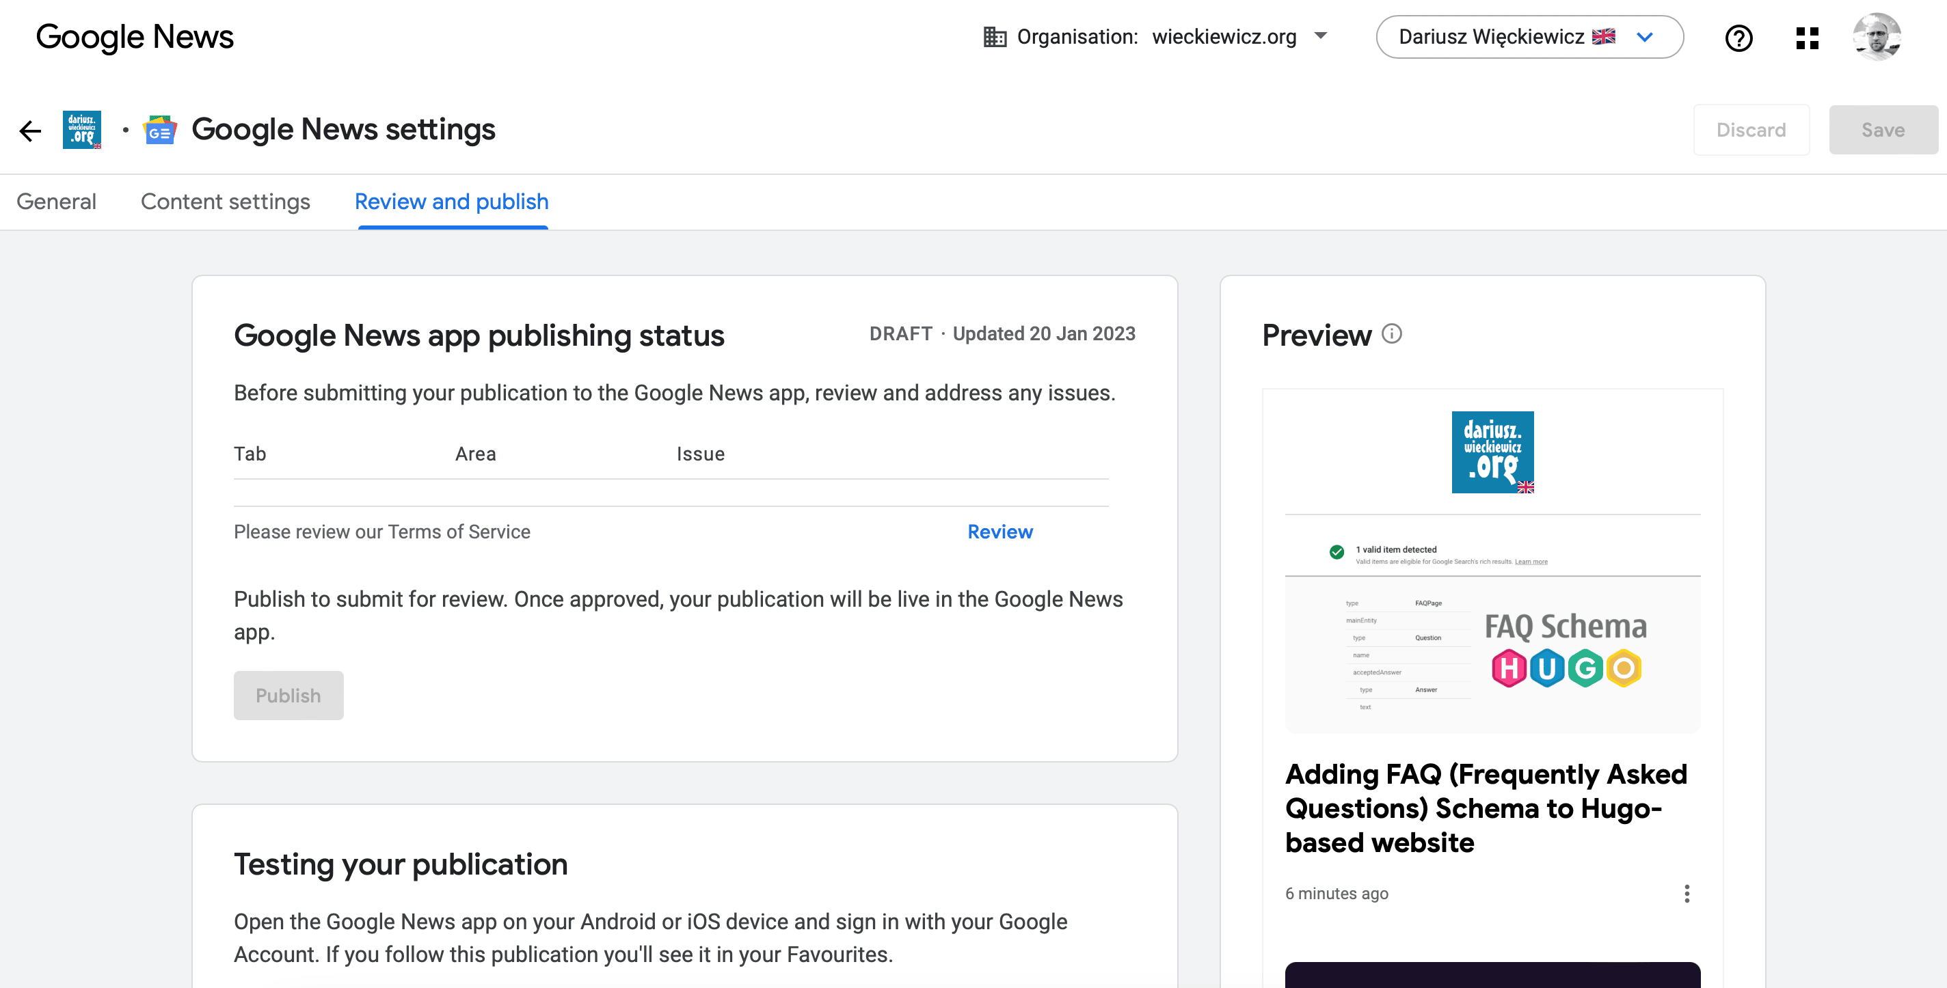Open the apps grid icon
Image resolution: width=1947 pixels, height=988 pixels.
click(1807, 37)
